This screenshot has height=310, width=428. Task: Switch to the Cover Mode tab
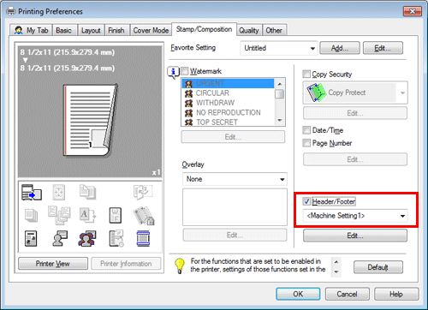pos(151,30)
